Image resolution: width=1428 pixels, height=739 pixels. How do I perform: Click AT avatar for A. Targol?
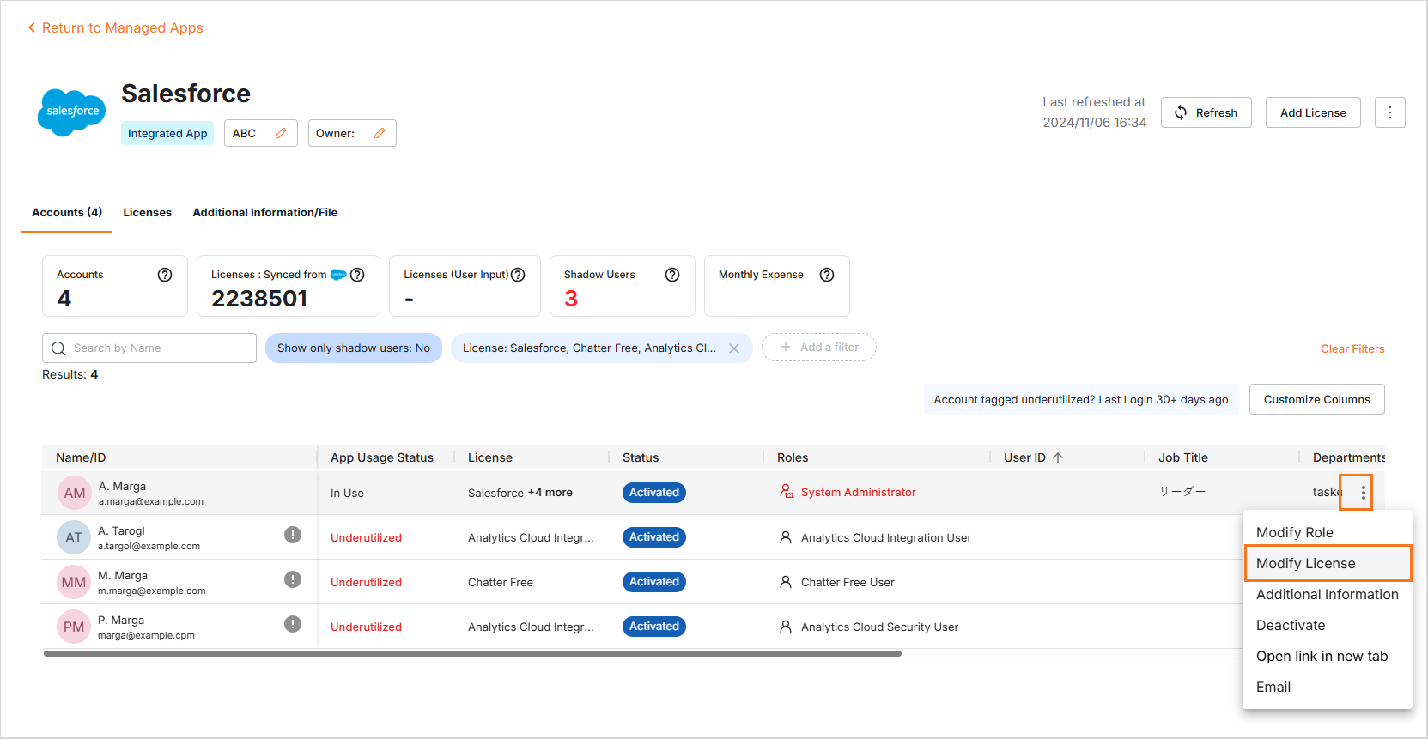(x=74, y=537)
